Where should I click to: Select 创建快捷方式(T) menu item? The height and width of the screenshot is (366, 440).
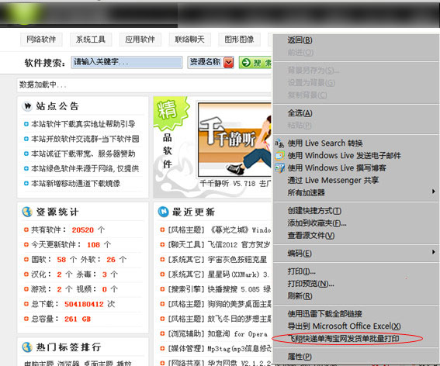click(x=314, y=211)
